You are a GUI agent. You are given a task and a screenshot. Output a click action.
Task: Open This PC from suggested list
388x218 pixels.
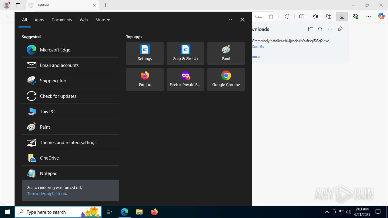[x=70, y=111]
